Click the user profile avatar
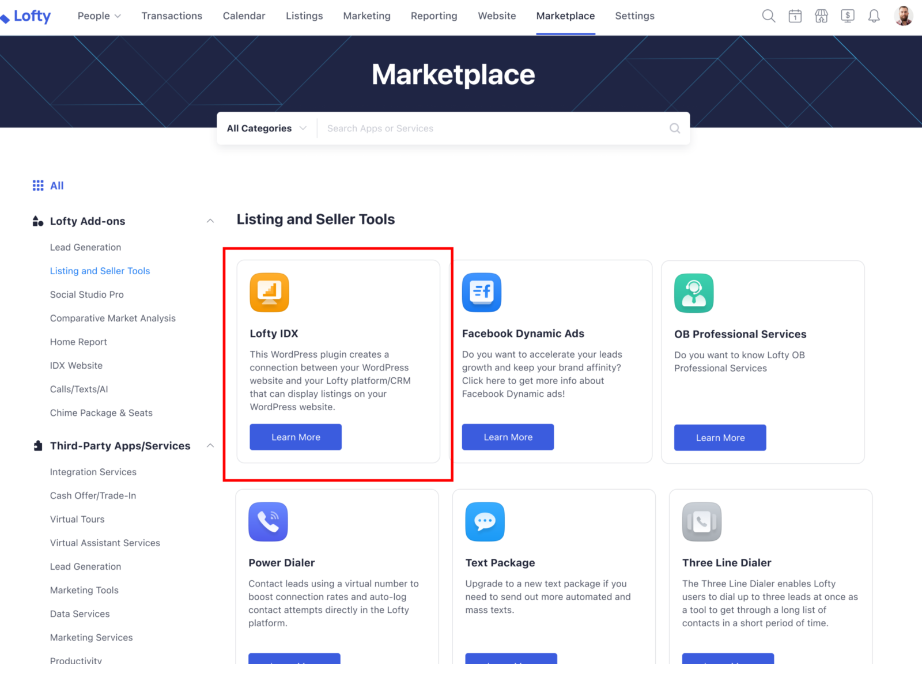This screenshot has width=922, height=674. [903, 16]
